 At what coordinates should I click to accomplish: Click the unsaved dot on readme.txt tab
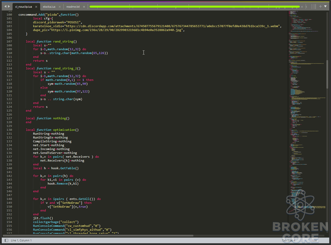(x=84, y=7)
